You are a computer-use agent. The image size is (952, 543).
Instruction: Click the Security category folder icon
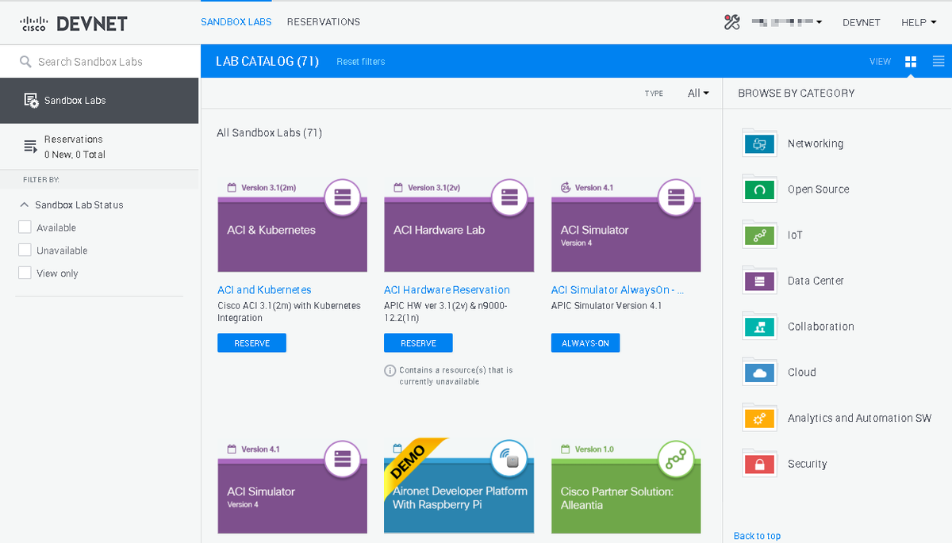click(759, 464)
